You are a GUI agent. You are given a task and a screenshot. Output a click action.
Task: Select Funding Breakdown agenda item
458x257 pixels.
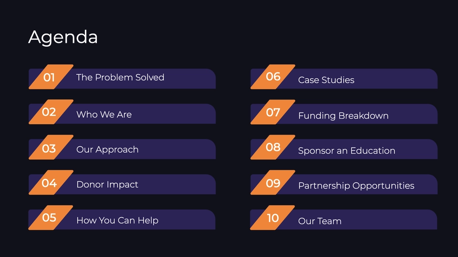(344, 114)
